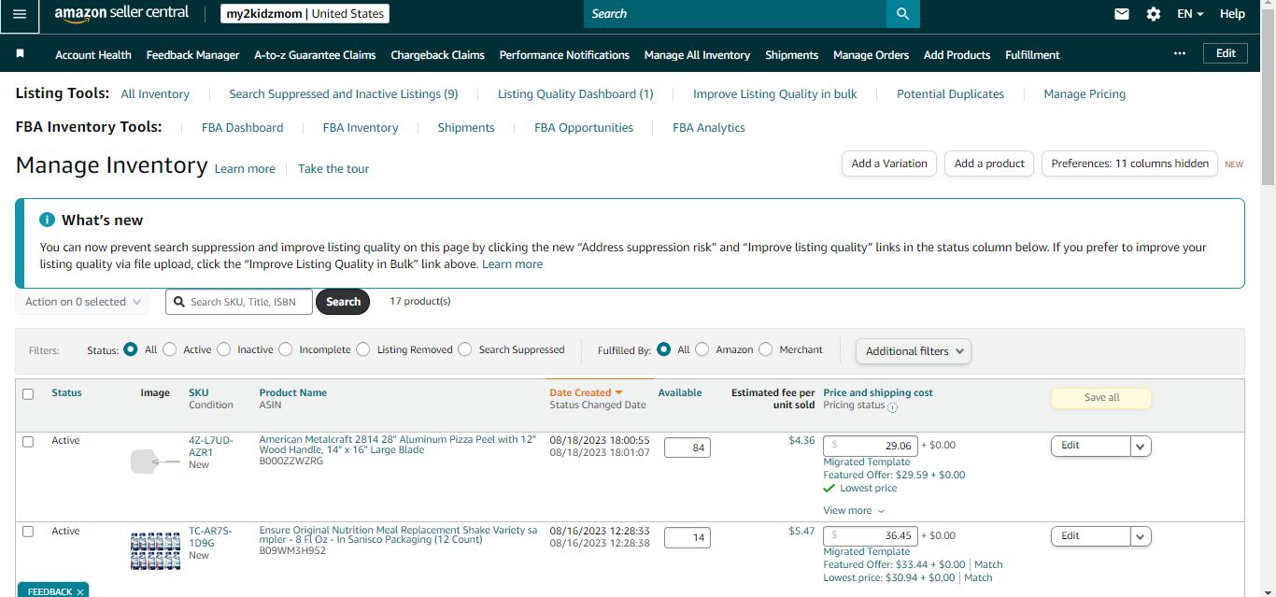Image resolution: width=1276 pixels, height=597 pixels.
Task: Click the page vertical scrollbar
Action: (x=1268, y=98)
